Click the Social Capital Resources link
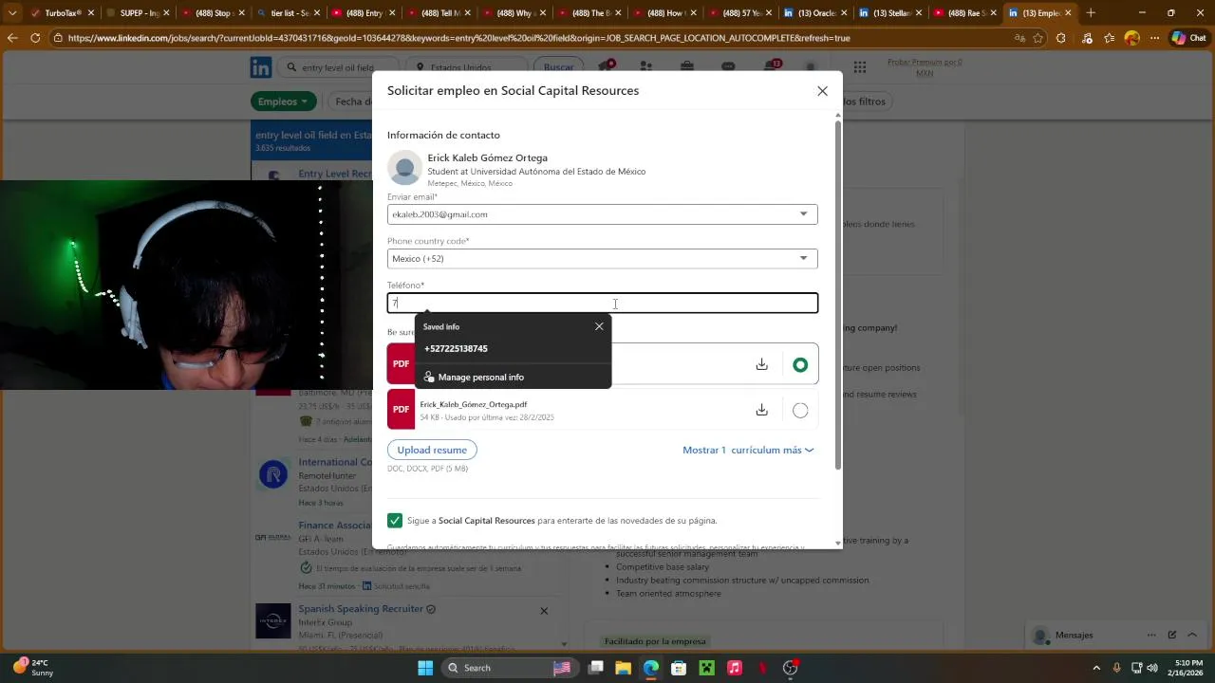 [x=487, y=521]
